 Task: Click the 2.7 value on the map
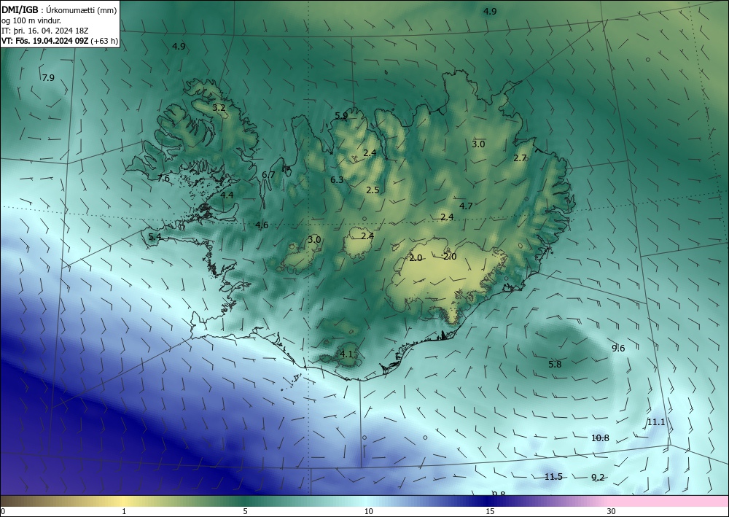(520, 158)
